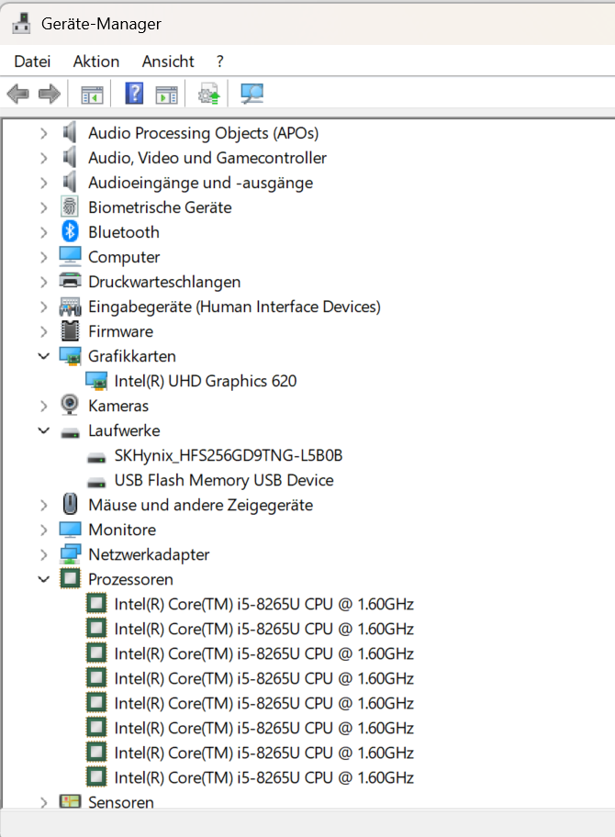Select Eingabegeräte (Human Interface Devices) label
615x837 pixels.
coord(234,307)
